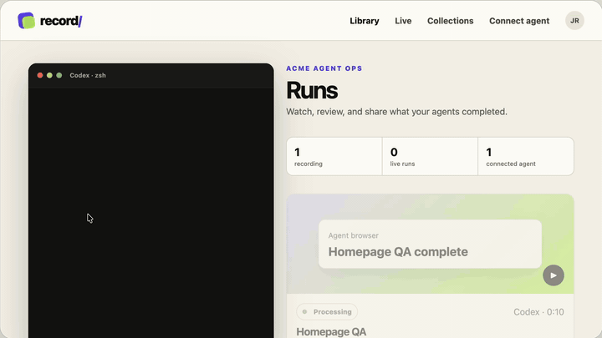Screen dimensions: 602x338
Task: Click the Homepage QA run title
Action: point(331,331)
